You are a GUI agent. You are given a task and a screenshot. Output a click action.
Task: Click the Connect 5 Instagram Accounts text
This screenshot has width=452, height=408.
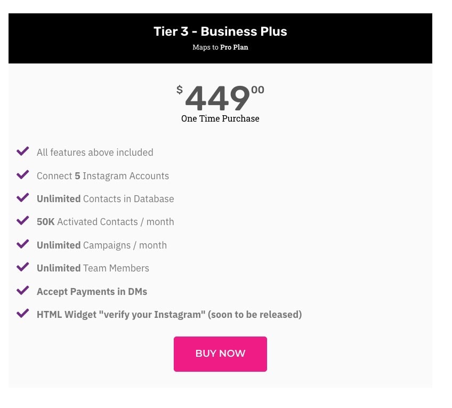pos(103,176)
